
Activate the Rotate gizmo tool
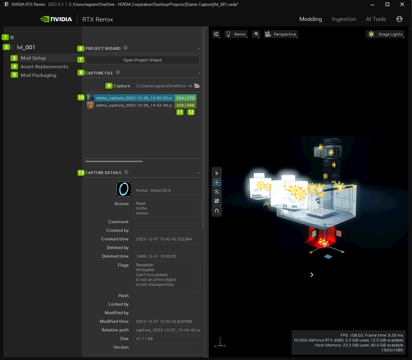click(x=217, y=192)
